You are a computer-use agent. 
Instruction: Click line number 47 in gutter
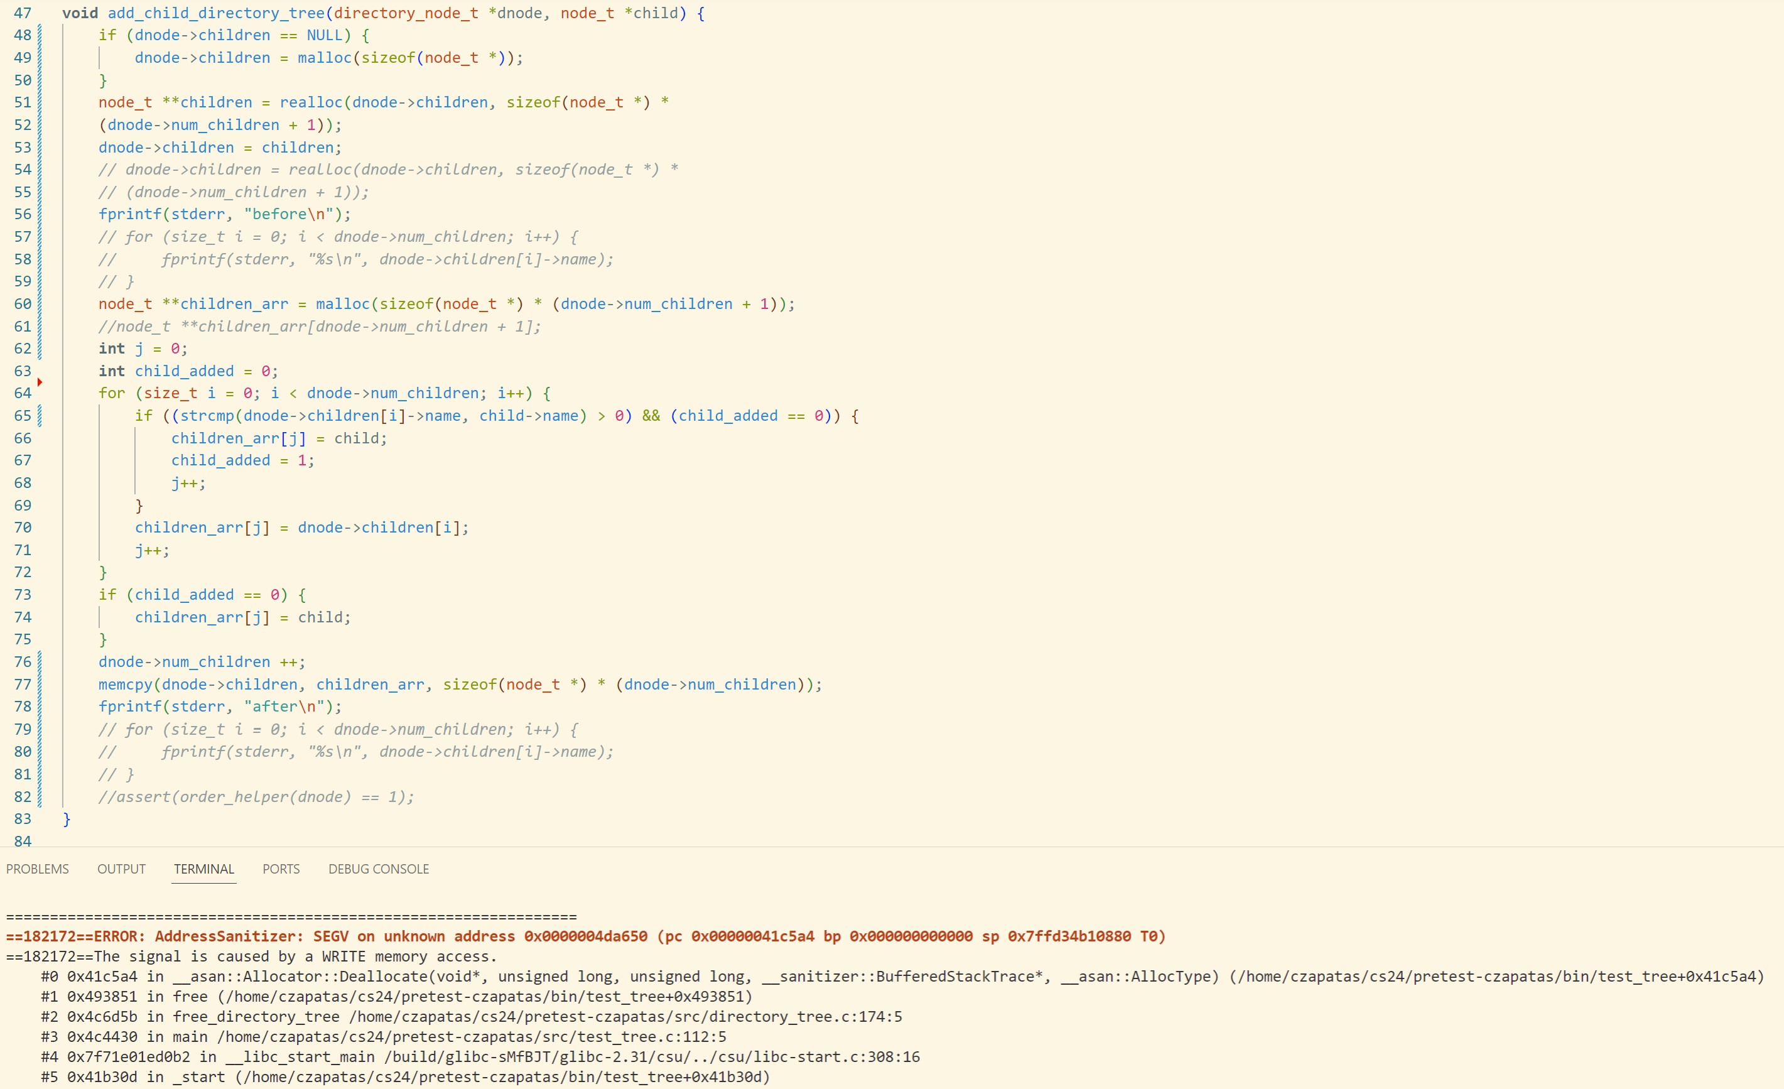(x=23, y=13)
